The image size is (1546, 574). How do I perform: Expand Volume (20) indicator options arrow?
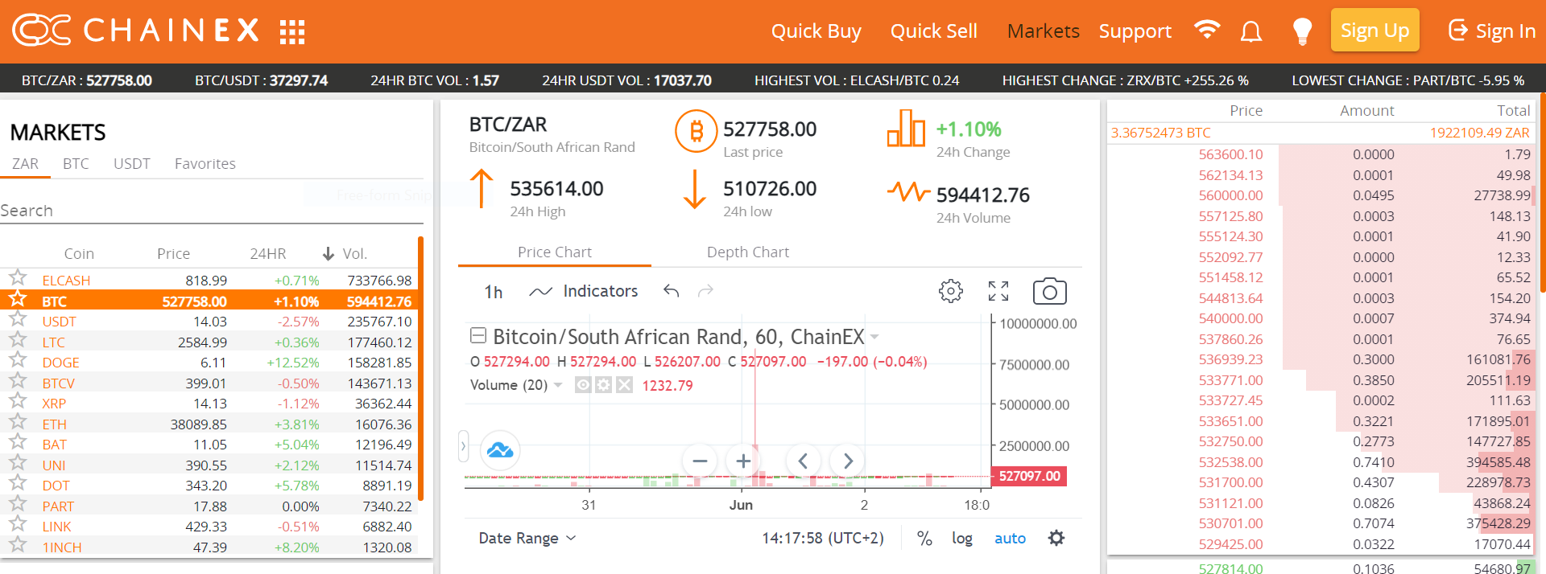pyautogui.click(x=558, y=385)
